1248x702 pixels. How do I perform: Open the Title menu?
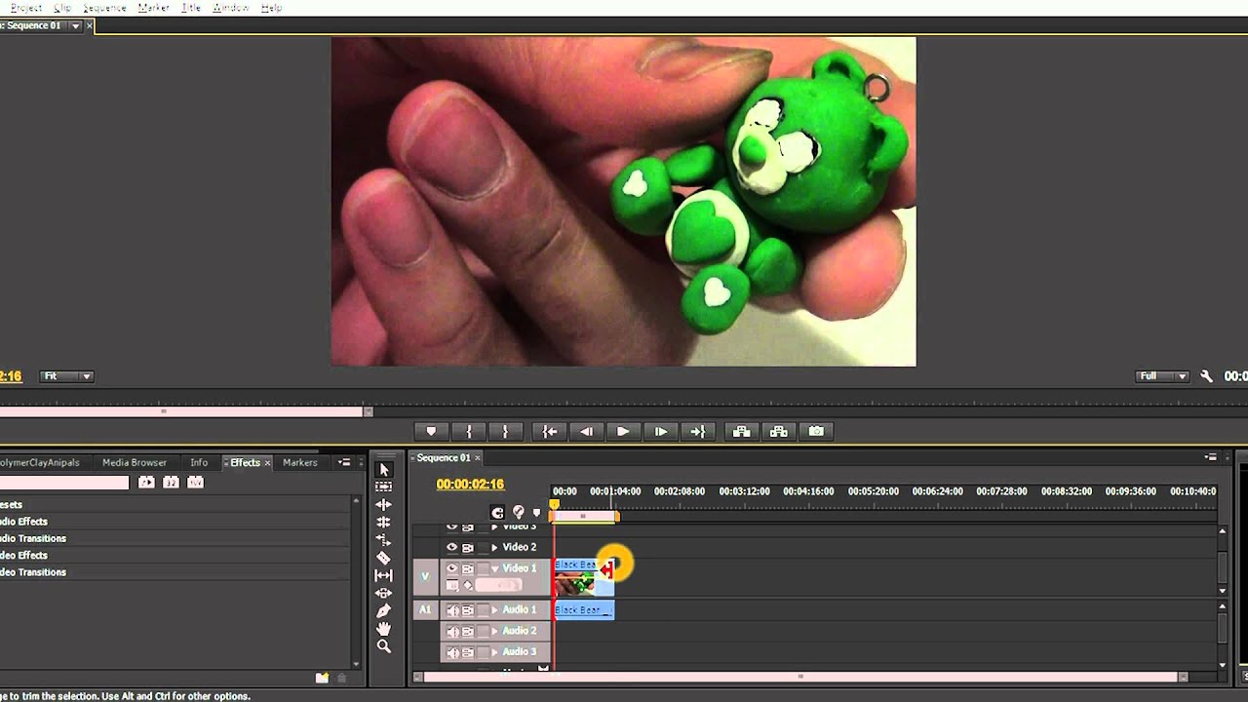click(191, 8)
